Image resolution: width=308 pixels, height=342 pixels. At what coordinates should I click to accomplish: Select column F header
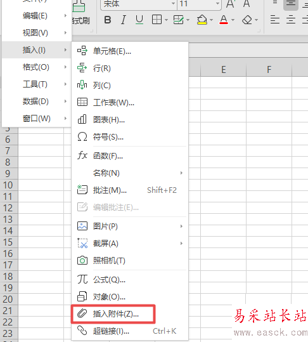coord(269,70)
